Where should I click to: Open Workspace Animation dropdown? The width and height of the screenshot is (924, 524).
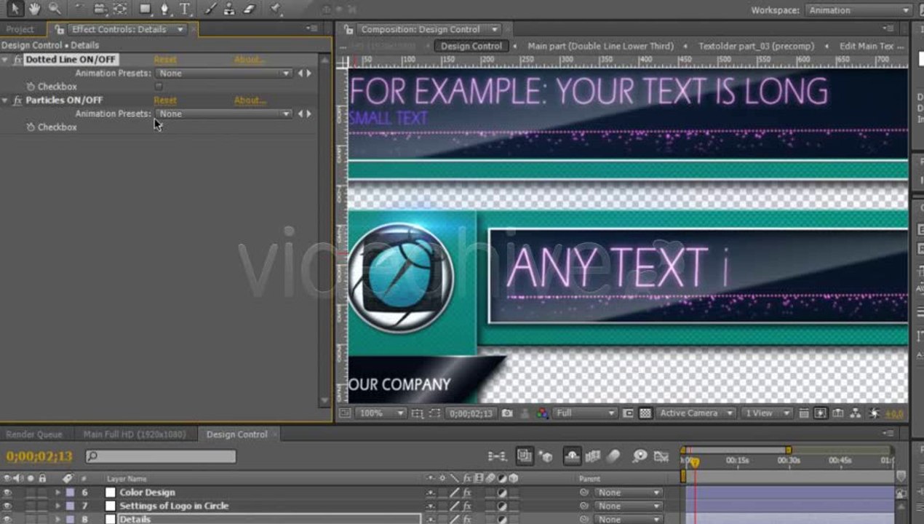(859, 10)
